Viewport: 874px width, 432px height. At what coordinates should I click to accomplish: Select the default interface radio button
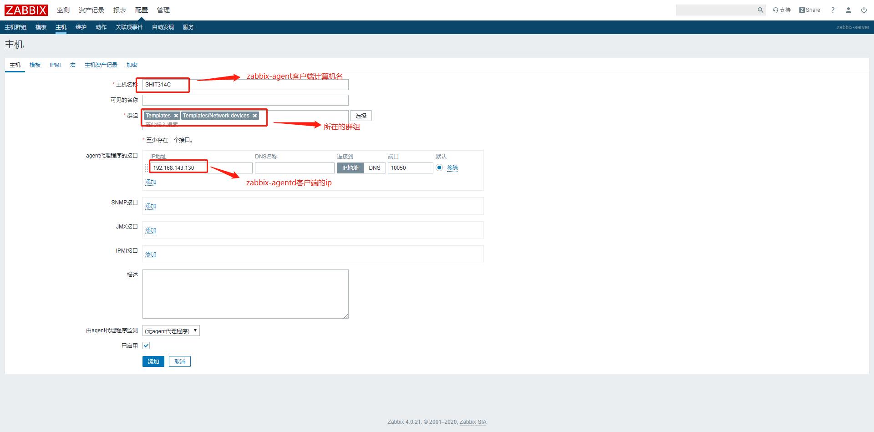(439, 168)
